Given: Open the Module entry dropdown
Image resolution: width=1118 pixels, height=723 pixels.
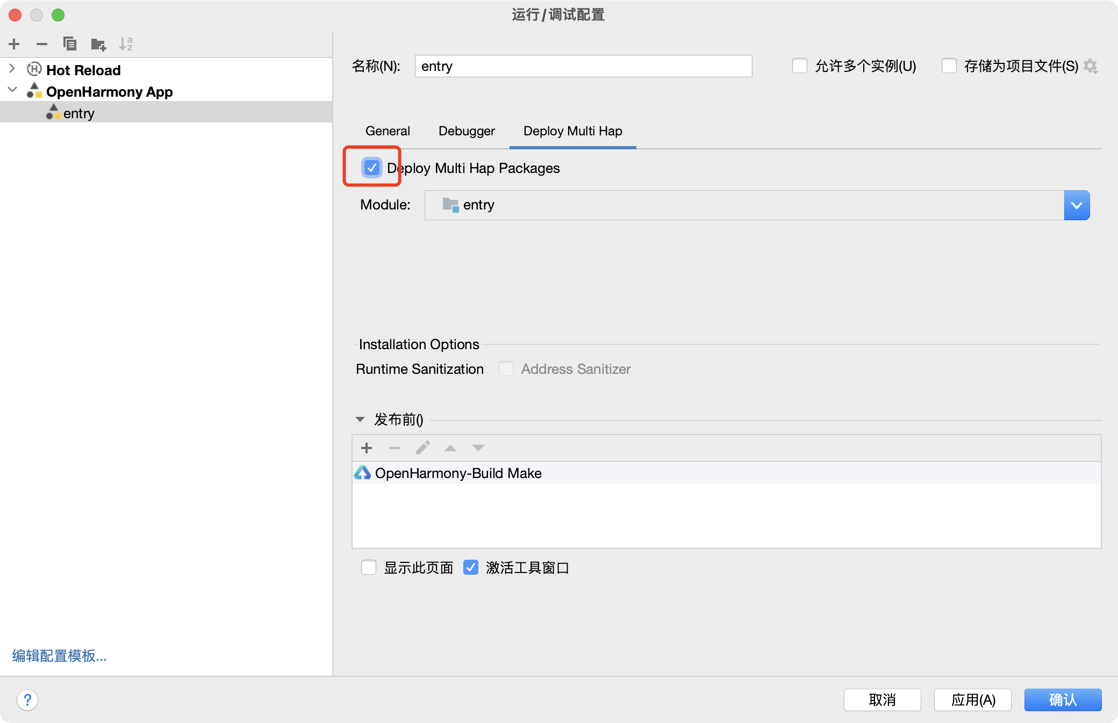Looking at the screenshot, I should tap(1077, 205).
